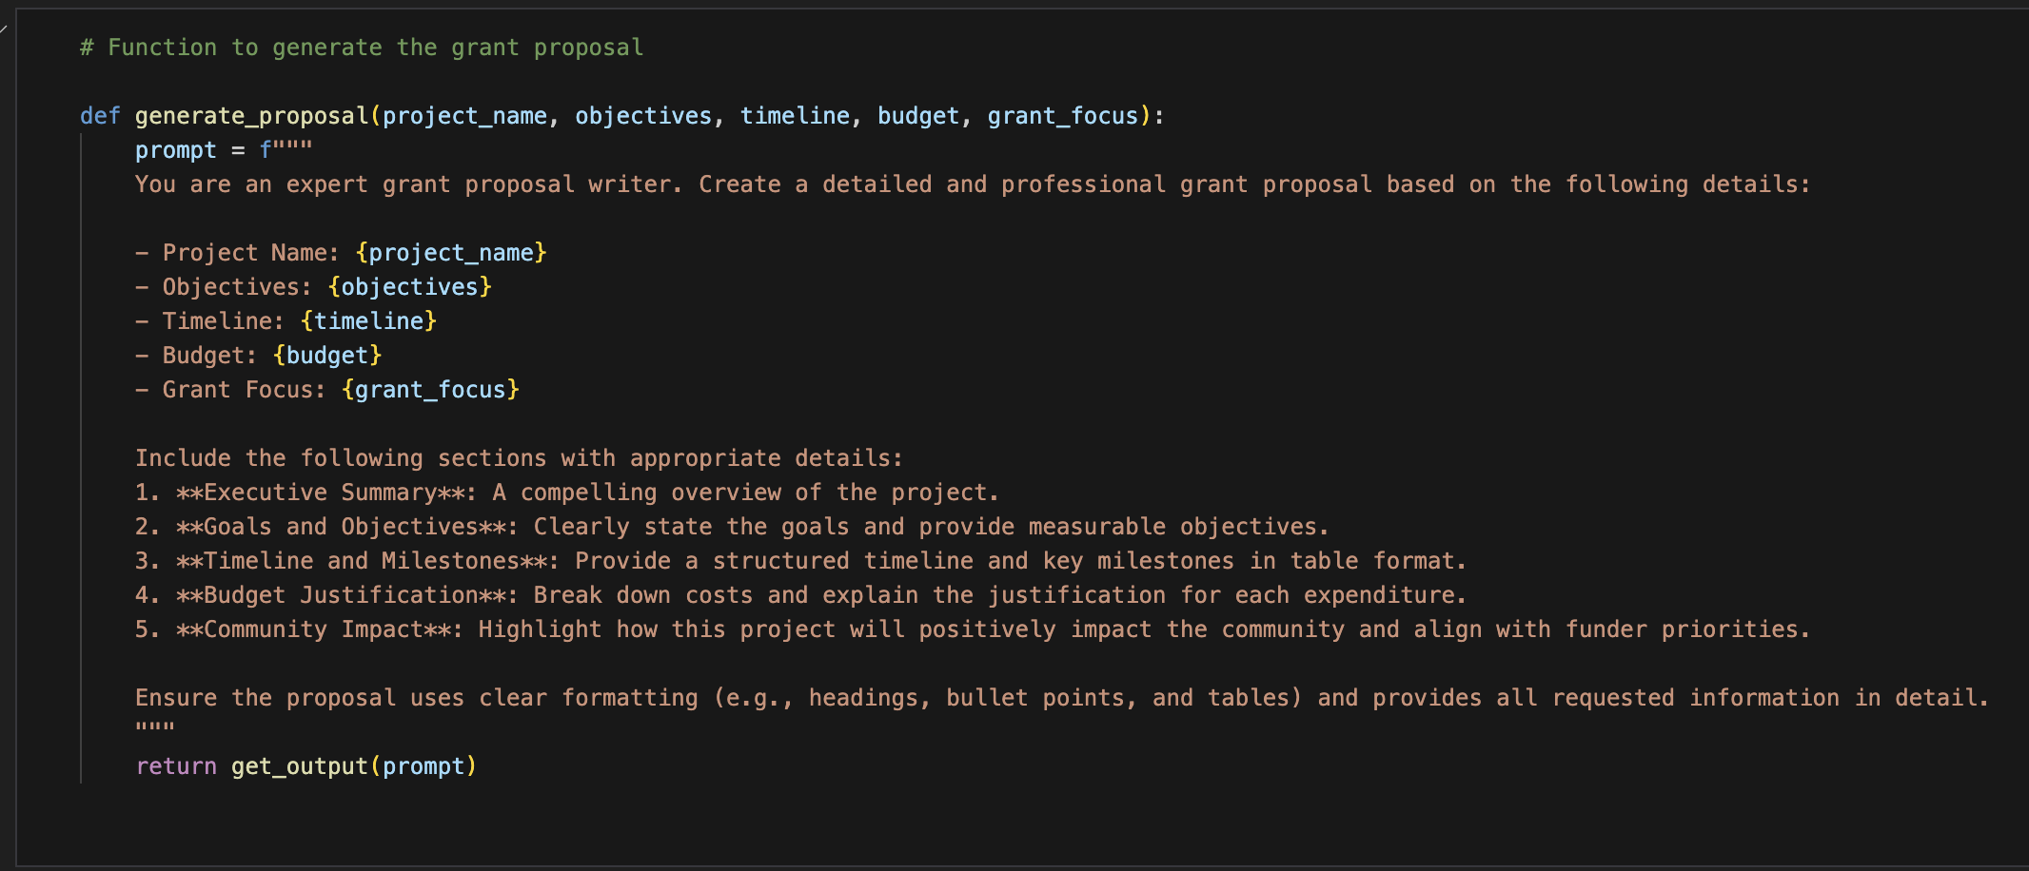Viewport: 2029px width, 871px height.
Task: Click the "**Community Impact**" text
Action: [x=313, y=629]
